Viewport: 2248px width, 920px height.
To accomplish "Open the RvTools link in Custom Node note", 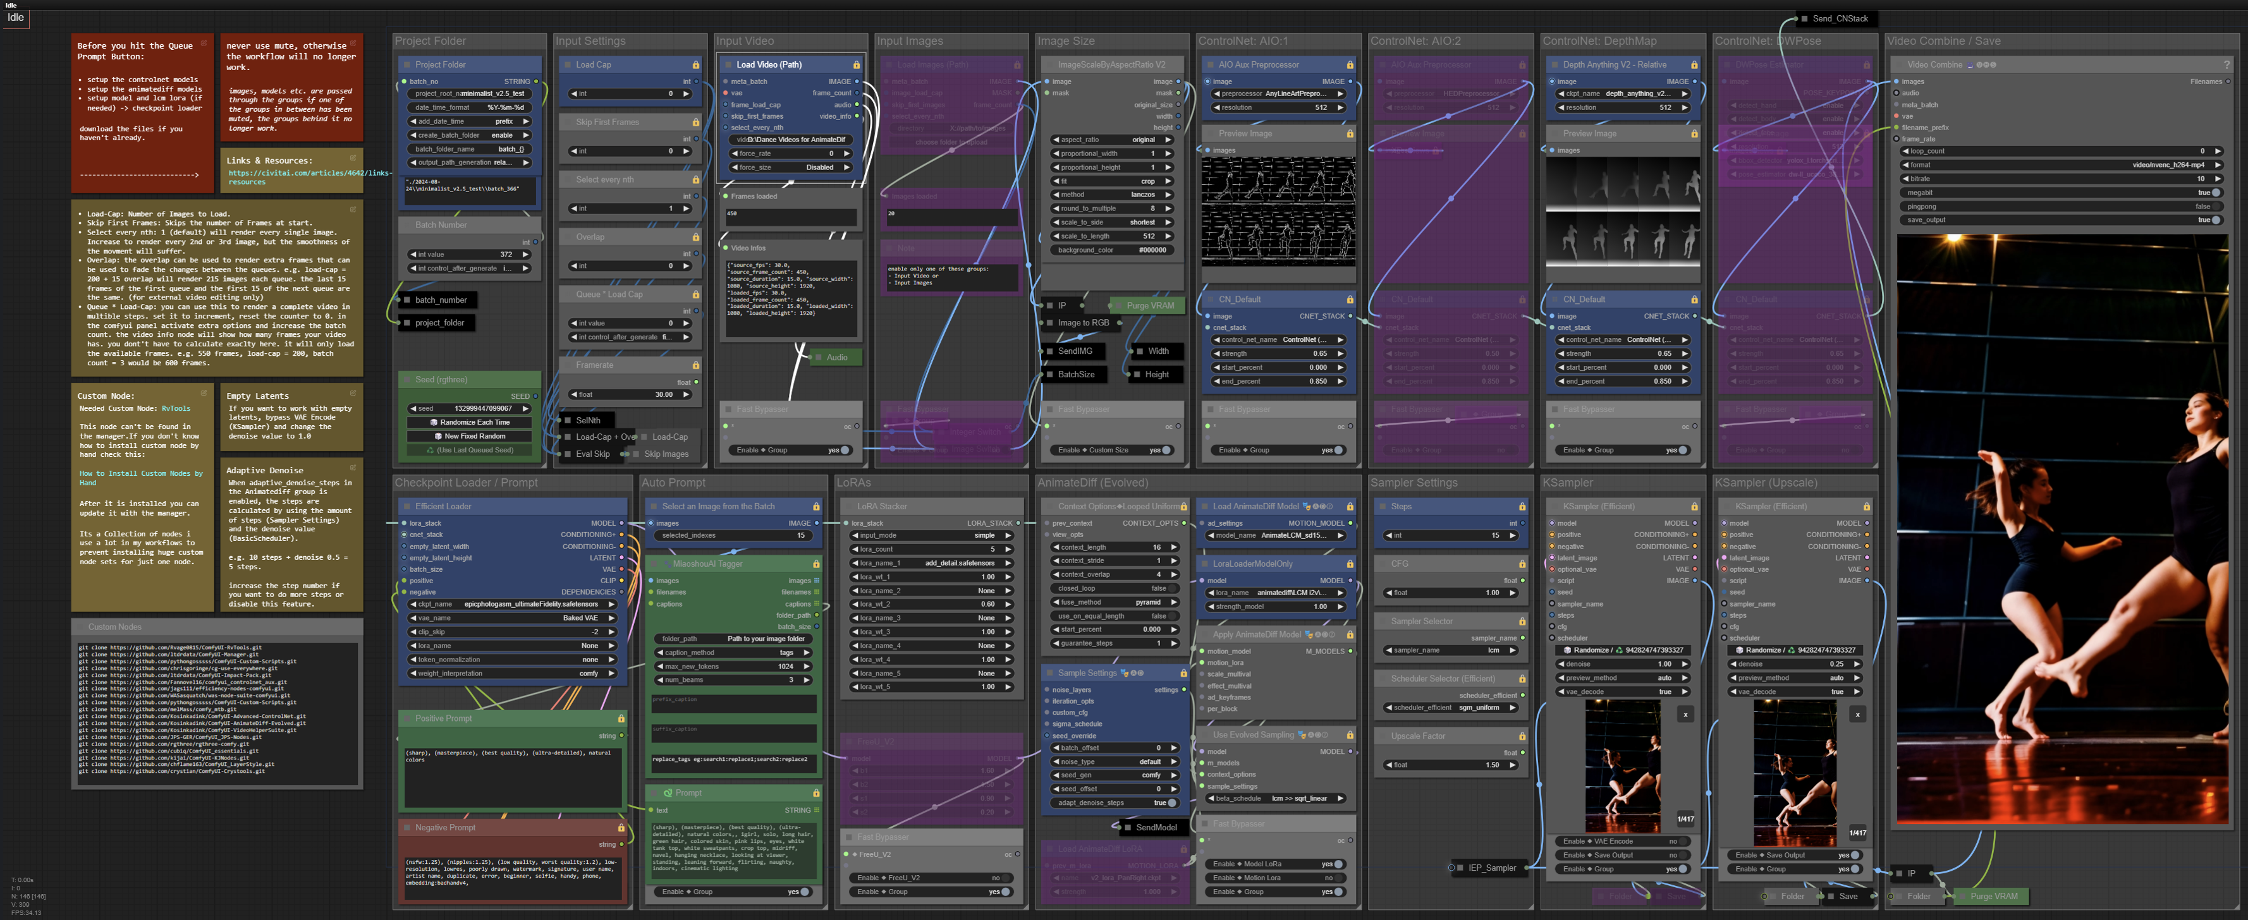I will click(x=175, y=408).
